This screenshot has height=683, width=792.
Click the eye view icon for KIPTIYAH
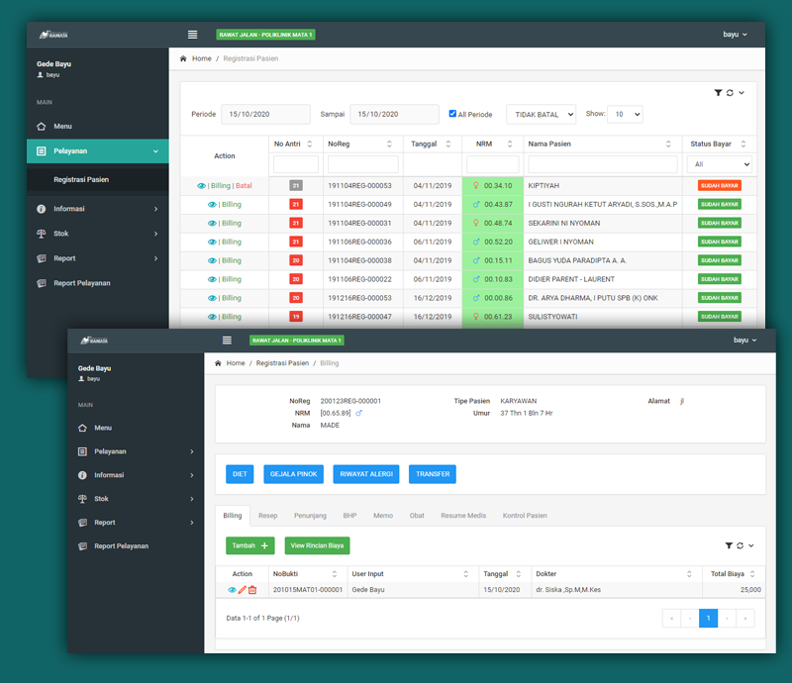click(x=201, y=185)
